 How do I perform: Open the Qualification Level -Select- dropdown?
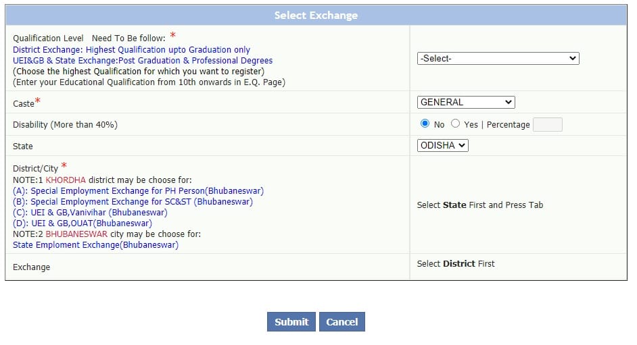(498, 59)
